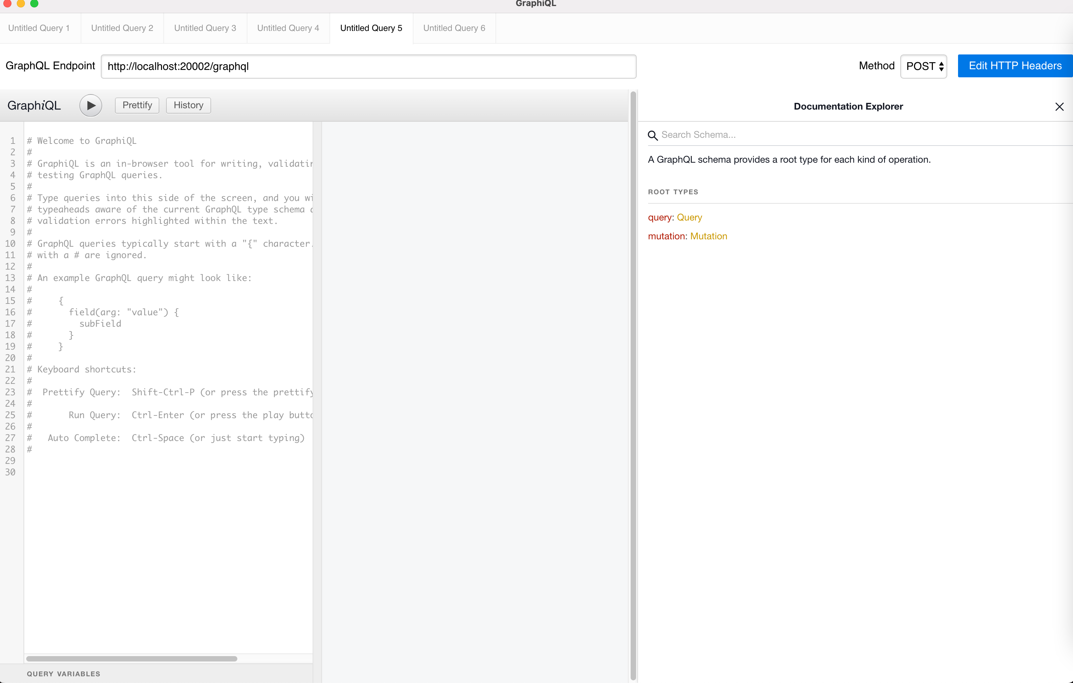Open the Query root type link
1073x683 pixels.
tap(689, 217)
